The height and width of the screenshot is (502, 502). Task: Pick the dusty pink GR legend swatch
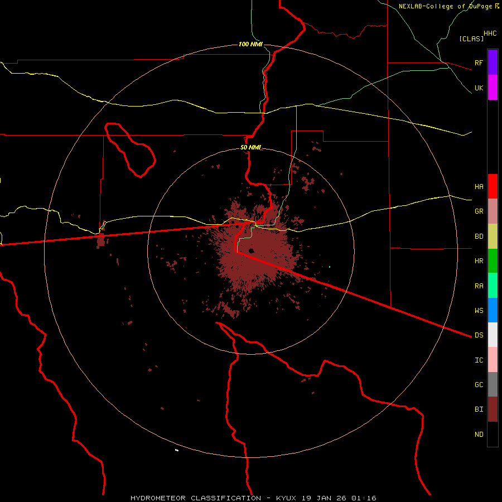493,211
